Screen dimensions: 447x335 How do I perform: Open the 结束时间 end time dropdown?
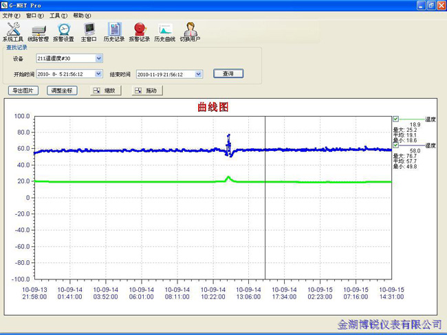pos(199,73)
